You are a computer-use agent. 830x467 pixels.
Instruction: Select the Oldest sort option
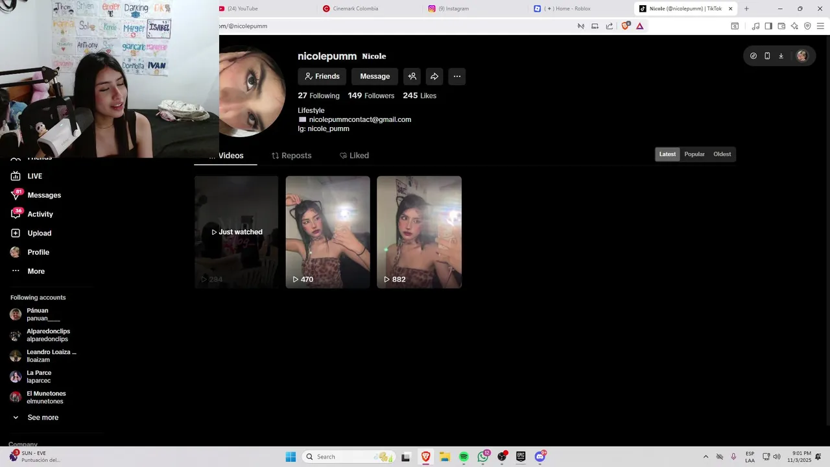tap(722, 154)
